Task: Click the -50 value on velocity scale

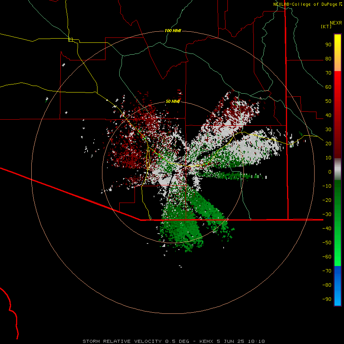Action: point(327,243)
